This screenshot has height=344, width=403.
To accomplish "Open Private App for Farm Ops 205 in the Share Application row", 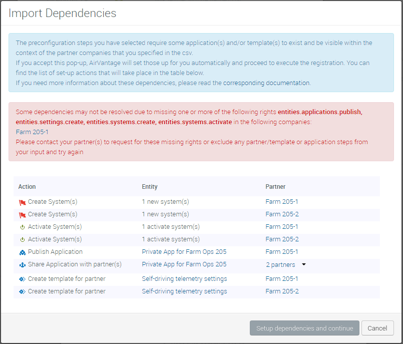I will click(x=184, y=264).
